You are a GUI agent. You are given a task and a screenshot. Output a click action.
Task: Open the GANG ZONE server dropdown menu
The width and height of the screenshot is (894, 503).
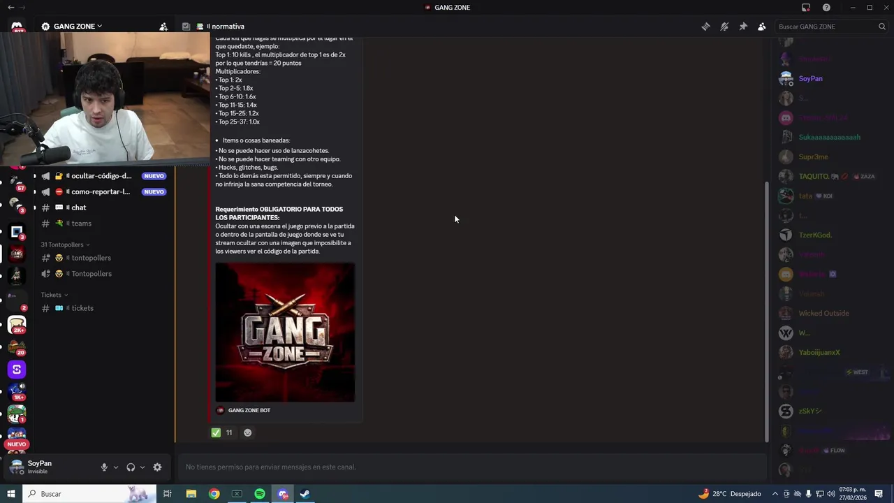[77, 27]
